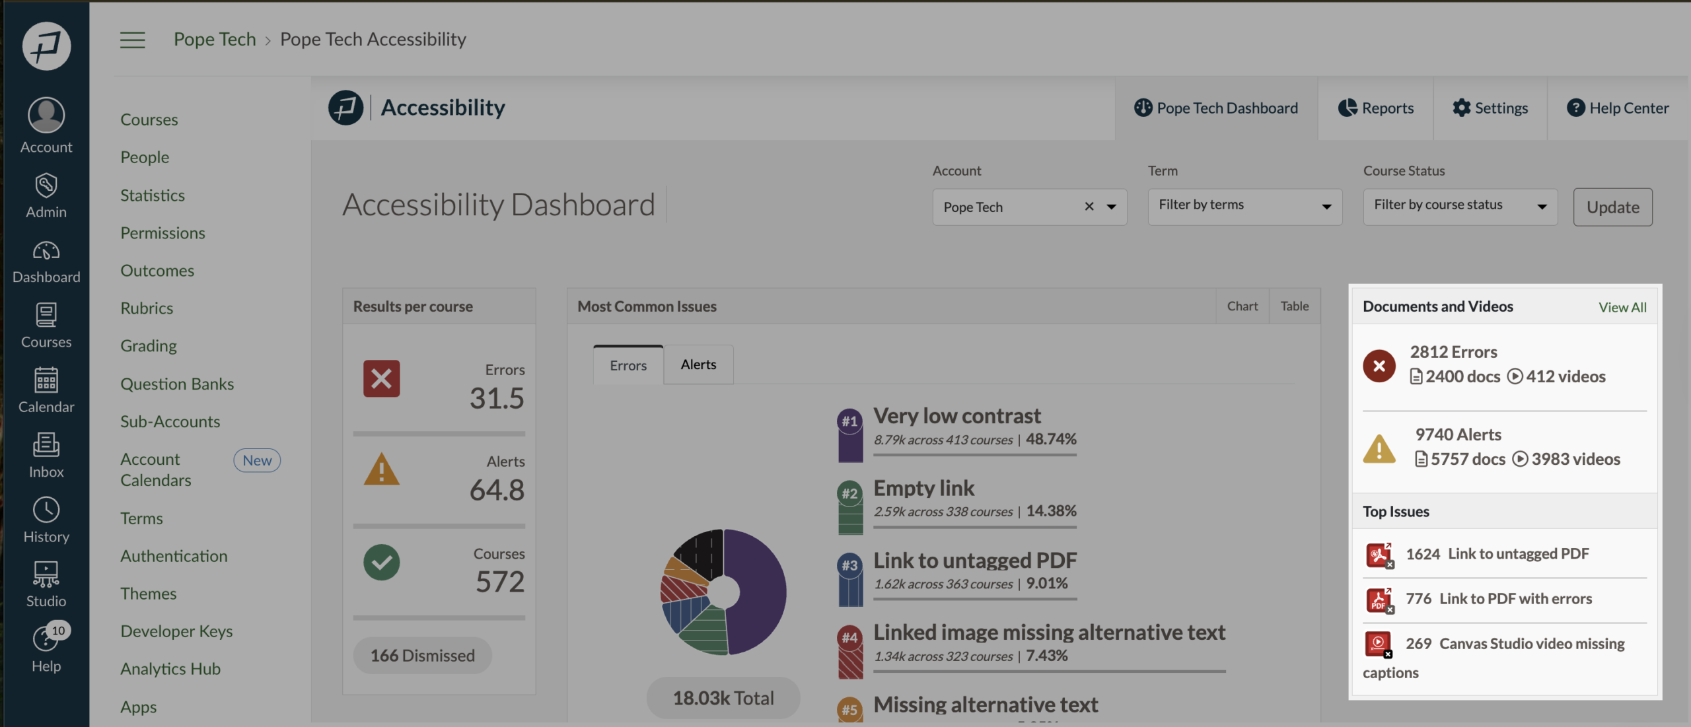Open the Filter by course status dropdown
Screen dimensions: 1691x727
pos(1460,207)
